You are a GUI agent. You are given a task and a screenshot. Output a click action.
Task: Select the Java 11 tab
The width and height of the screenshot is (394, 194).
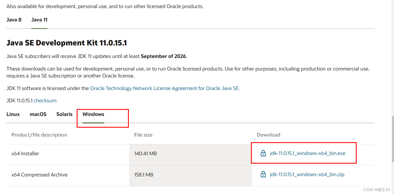(x=39, y=20)
